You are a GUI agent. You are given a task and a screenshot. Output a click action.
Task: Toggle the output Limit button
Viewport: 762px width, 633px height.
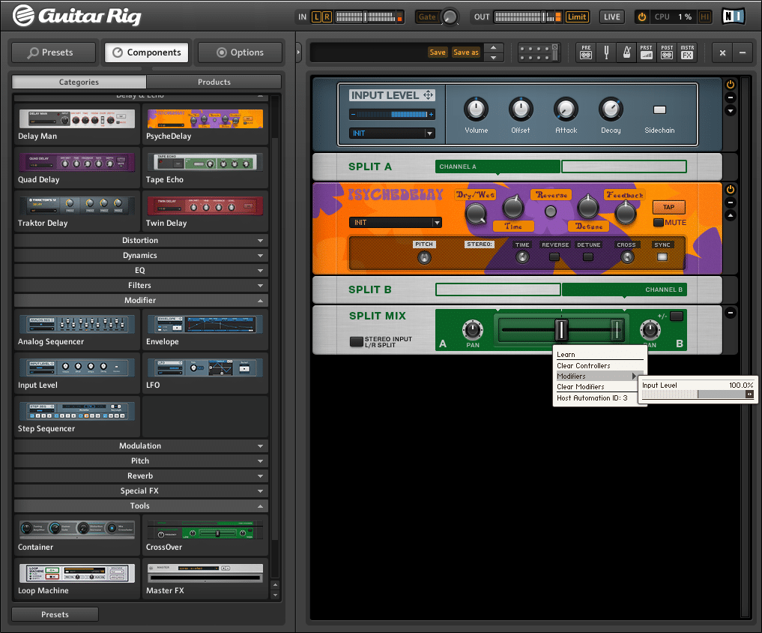click(577, 17)
